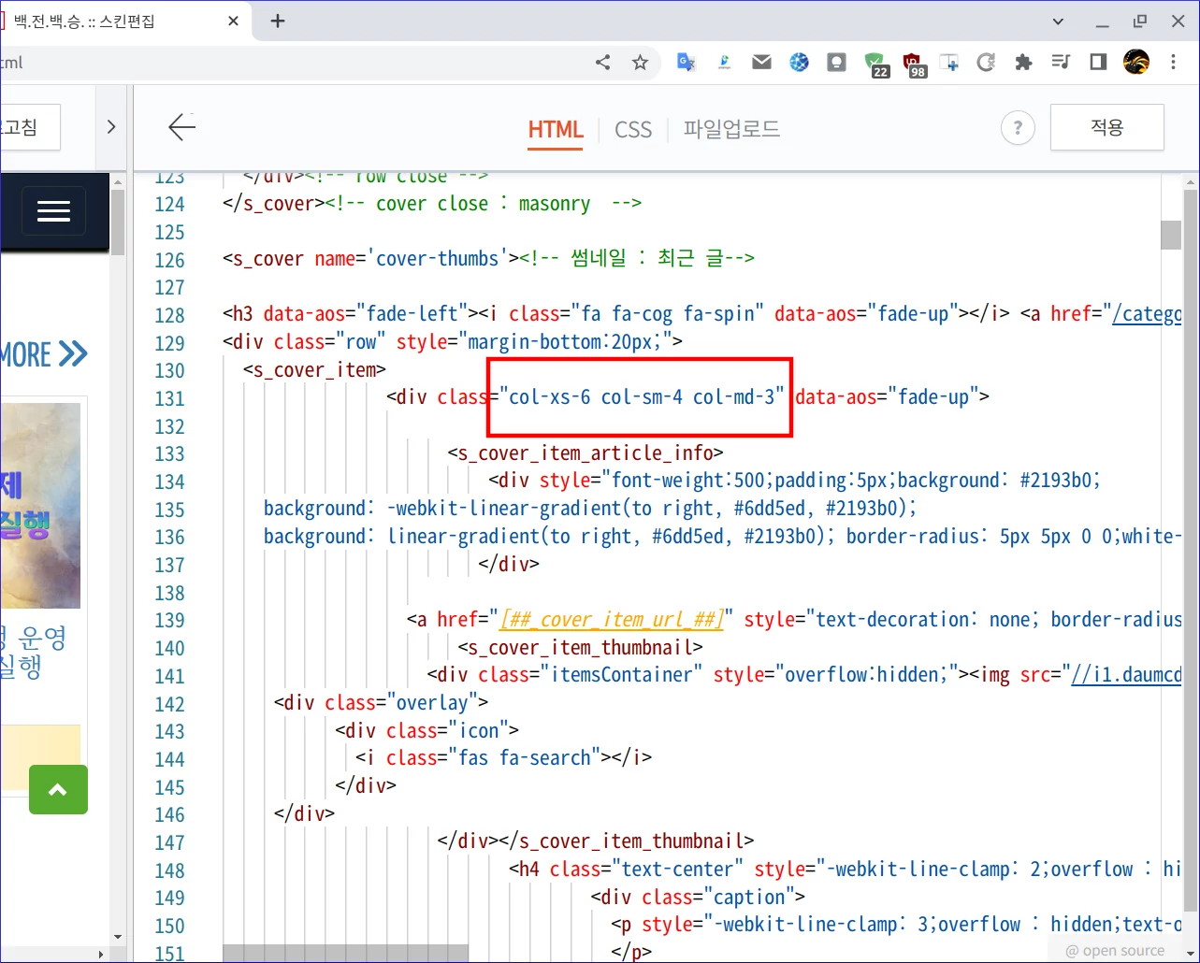
Task: Click line number 131 in the gutter
Action: (169, 398)
